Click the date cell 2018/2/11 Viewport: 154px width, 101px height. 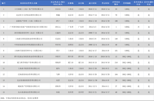point(92,9)
